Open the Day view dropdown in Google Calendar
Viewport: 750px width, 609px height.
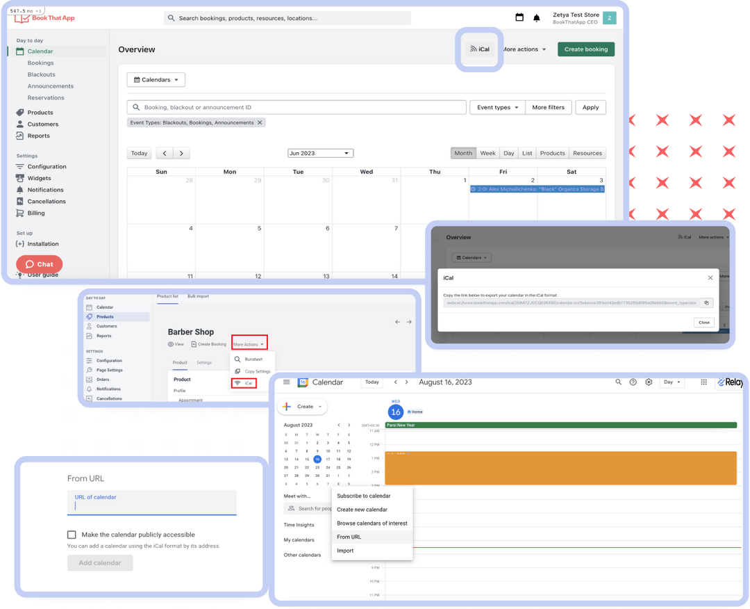(x=671, y=382)
